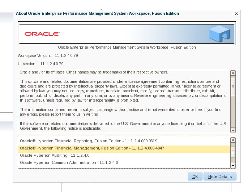The image size is (252, 192).
Task: Click the dialog title text
Action: click(97, 13)
